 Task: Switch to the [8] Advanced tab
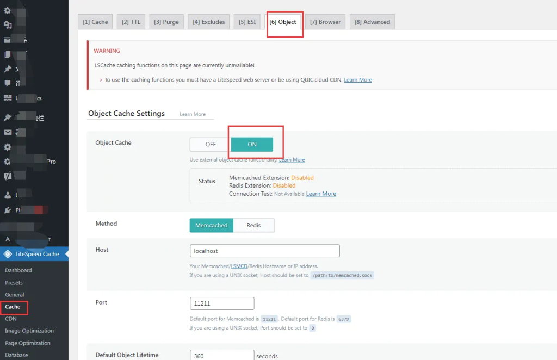[372, 22]
